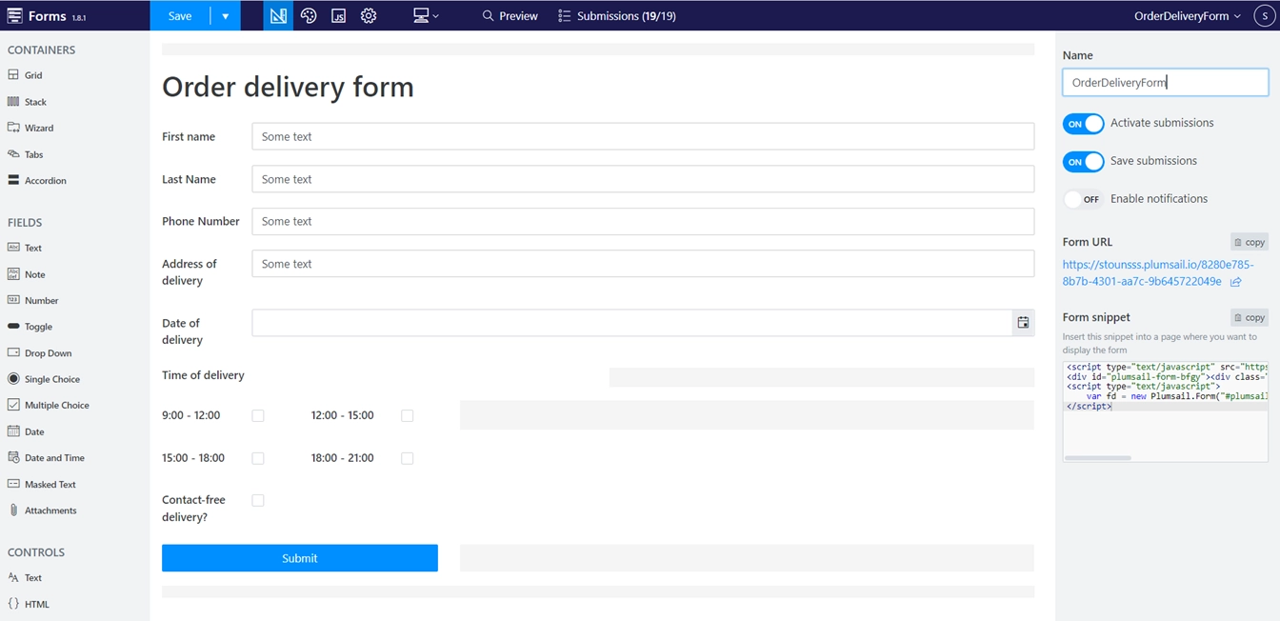The image size is (1280, 621).
Task: Click the First name input field
Action: (643, 136)
